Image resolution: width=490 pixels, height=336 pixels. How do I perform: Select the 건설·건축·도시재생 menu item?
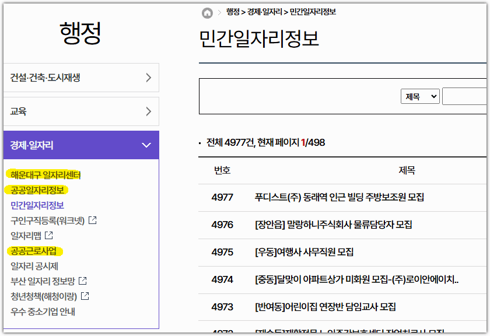81,78
